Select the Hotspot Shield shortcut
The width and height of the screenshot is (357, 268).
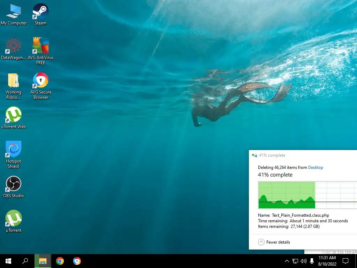click(14, 155)
